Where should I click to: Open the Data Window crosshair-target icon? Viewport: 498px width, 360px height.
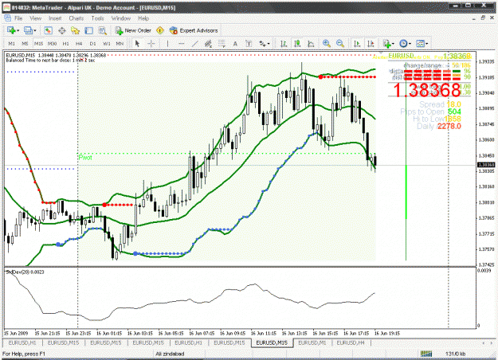coord(62,30)
